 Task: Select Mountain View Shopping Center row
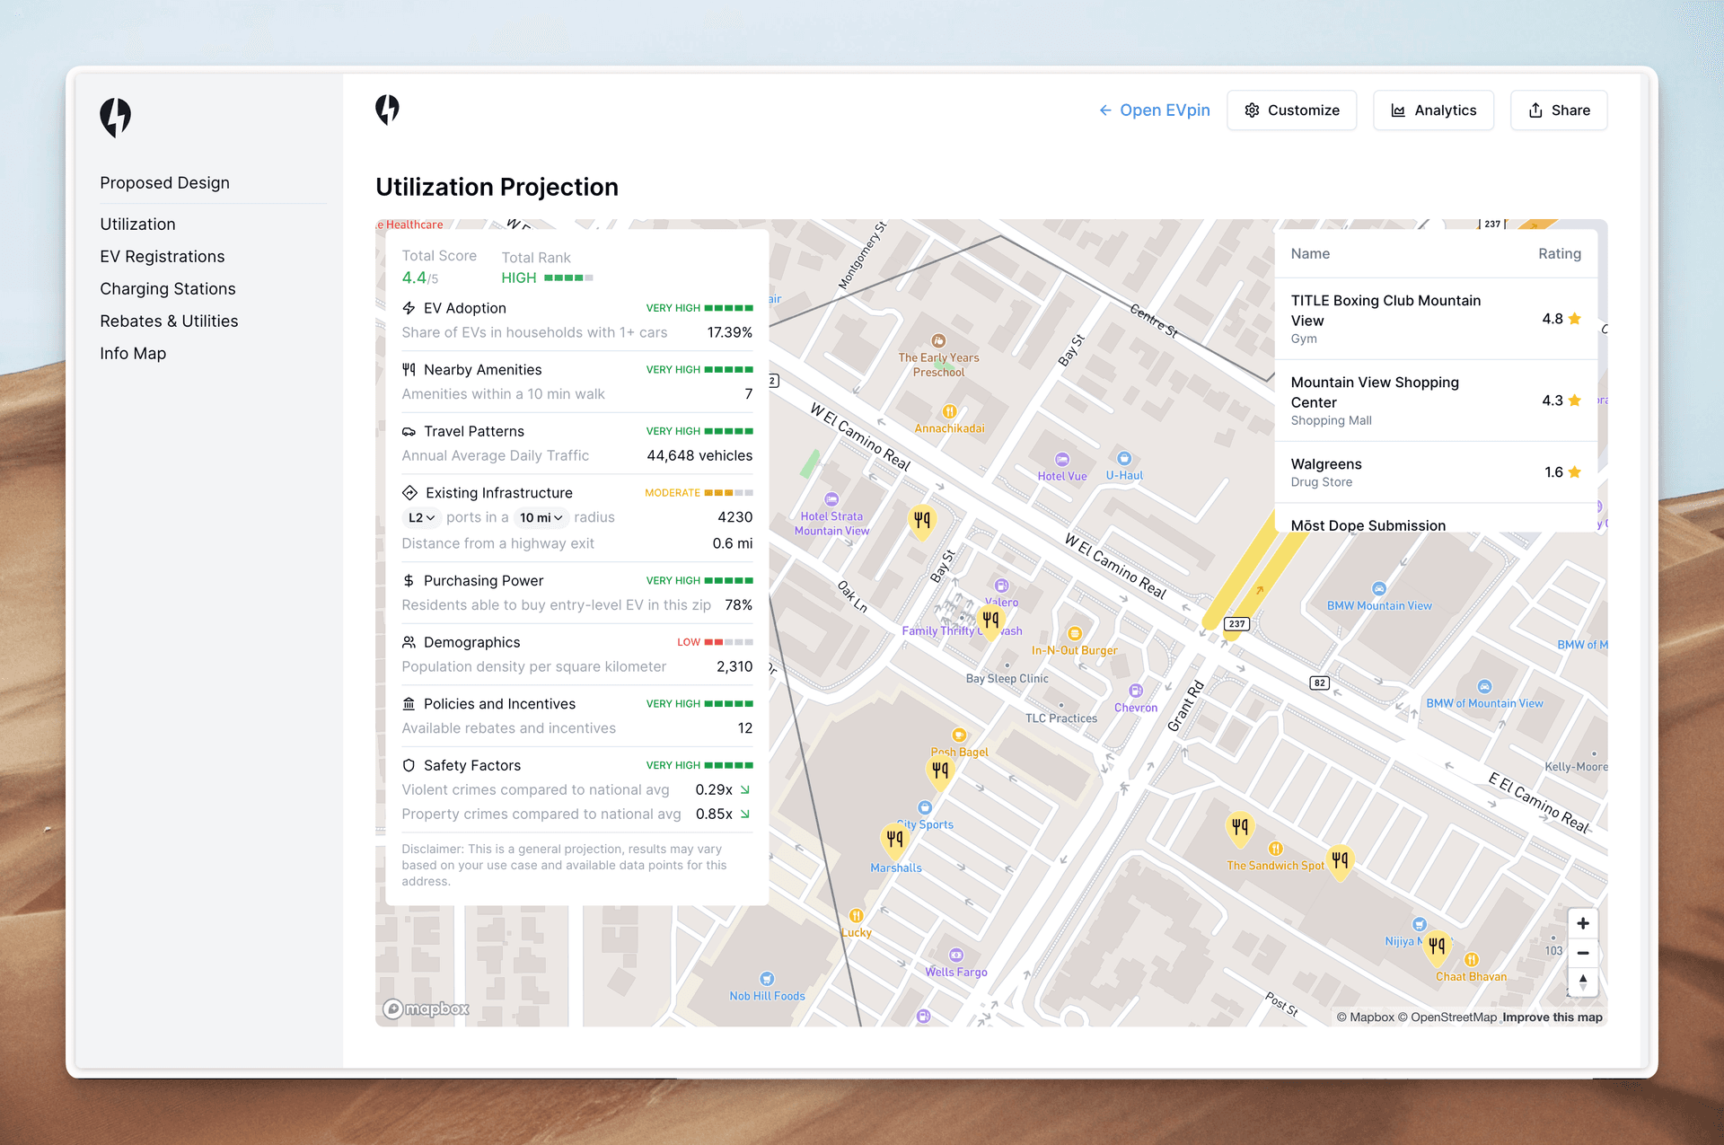[x=1436, y=401]
